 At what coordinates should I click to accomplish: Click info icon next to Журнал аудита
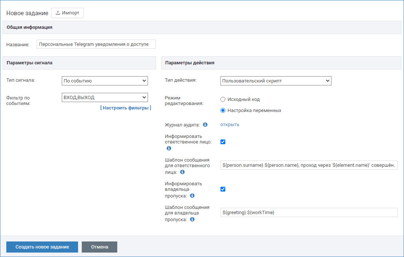coord(205,125)
